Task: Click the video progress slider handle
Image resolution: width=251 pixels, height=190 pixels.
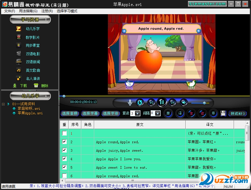Action: tap(64, 96)
